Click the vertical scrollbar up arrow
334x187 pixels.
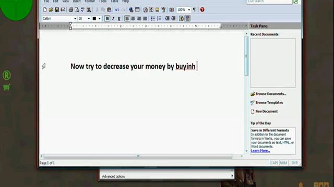pos(246,34)
